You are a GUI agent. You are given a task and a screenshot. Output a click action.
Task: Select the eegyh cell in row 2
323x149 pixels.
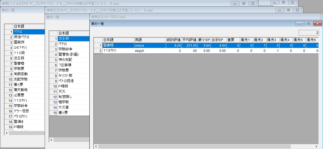click(150, 51)
